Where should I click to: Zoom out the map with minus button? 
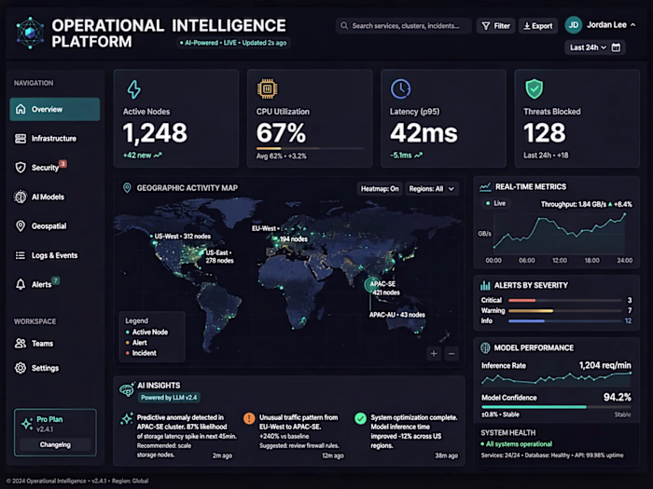click(x=452, y=353)
